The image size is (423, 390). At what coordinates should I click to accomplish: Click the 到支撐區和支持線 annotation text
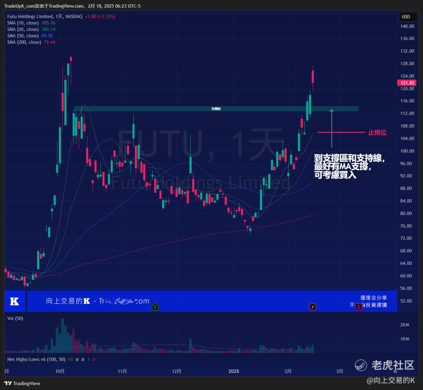click(x=349, y=158)
